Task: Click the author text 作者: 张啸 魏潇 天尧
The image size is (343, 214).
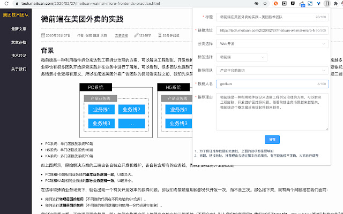Action: pos(92,35)
